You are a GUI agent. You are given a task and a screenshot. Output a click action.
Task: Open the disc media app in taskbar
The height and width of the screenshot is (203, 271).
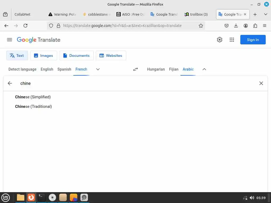click(x=52, y=198)
